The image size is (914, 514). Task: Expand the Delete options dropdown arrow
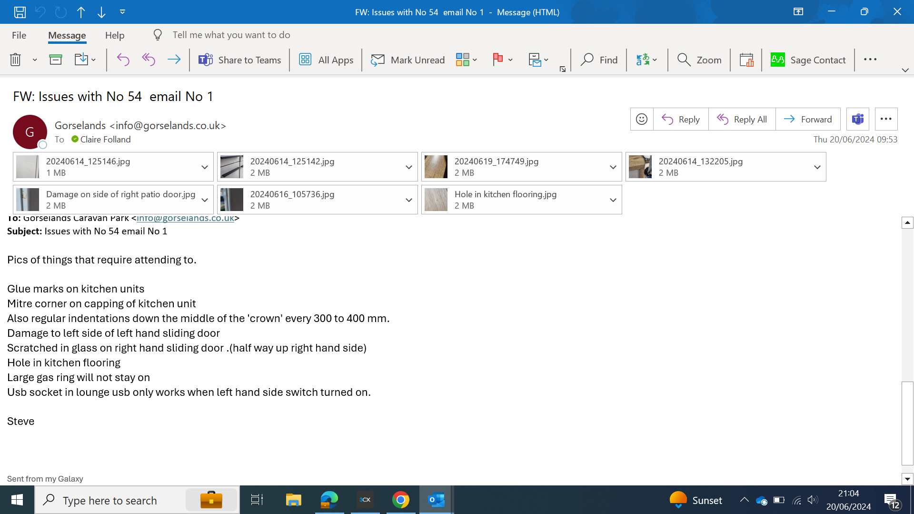(35, 60)
